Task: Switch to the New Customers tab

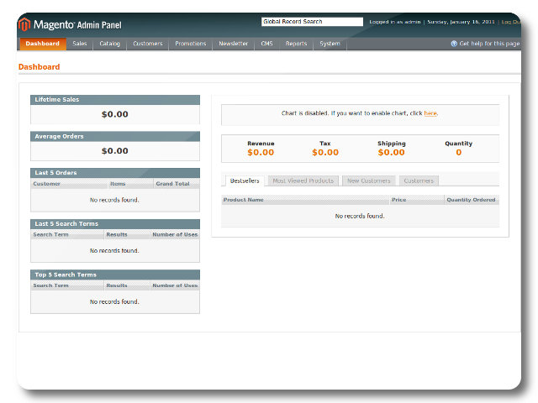Action: [x=369, y=181]
